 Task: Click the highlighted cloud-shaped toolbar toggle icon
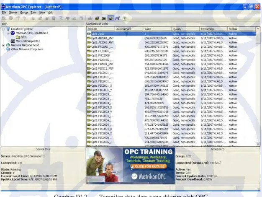coord(111,18)
